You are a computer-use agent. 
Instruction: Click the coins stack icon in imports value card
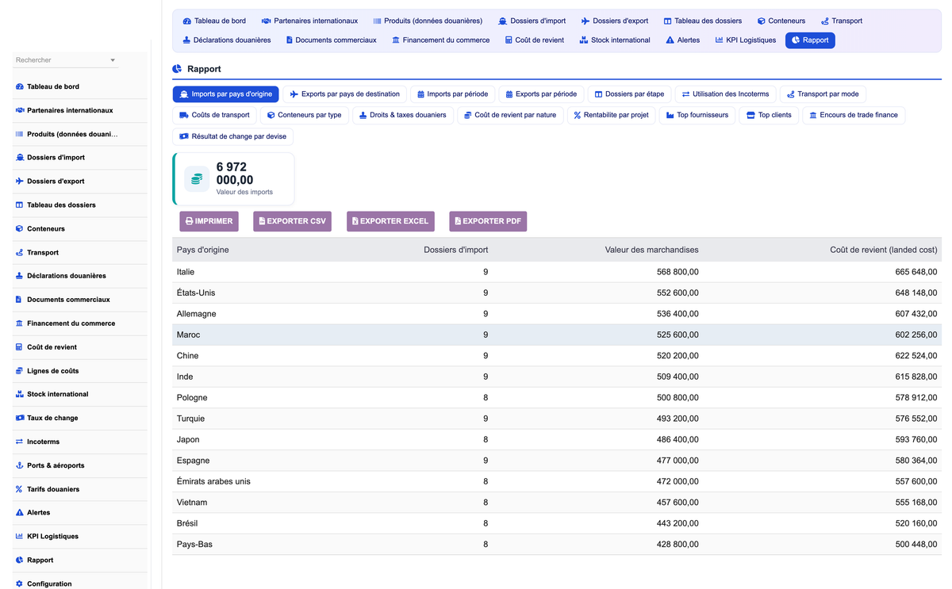pos(197,179)
